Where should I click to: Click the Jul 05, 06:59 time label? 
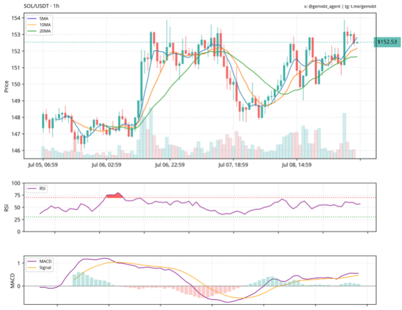(x=43, y=165)
